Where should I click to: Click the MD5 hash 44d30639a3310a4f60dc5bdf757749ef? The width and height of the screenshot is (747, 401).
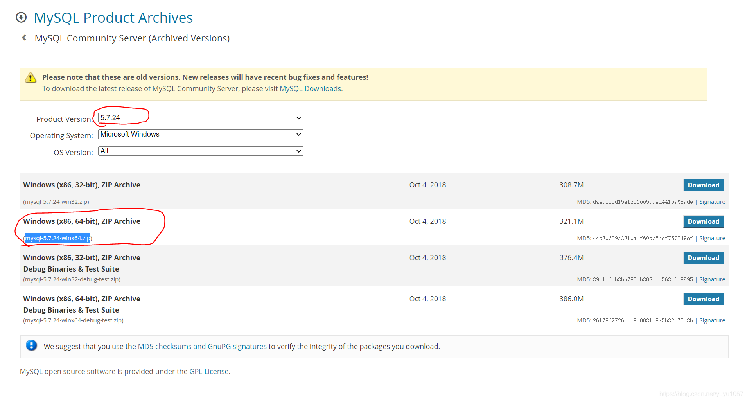click(643, 238)
